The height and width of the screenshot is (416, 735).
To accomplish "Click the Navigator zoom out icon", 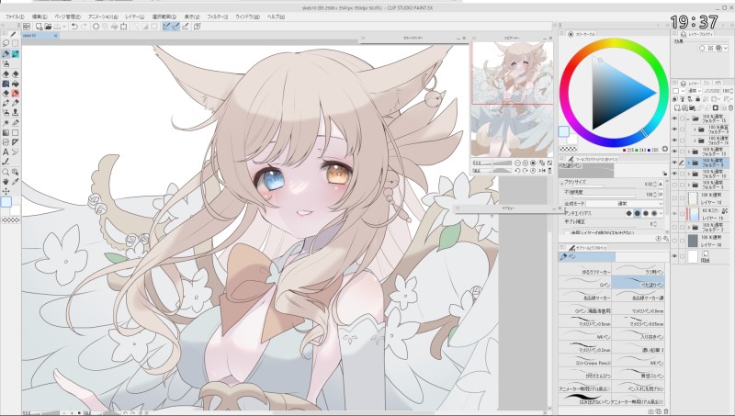I will point(517,163).
